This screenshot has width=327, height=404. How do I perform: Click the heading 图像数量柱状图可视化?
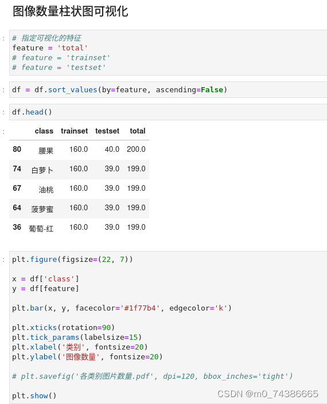pos(71,11)
